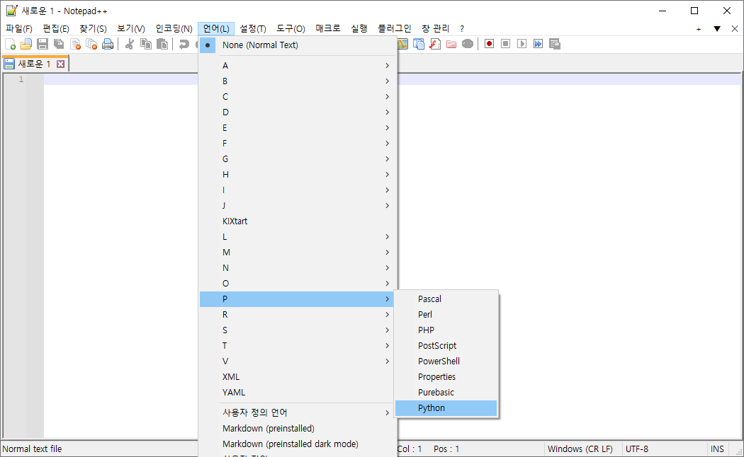Expand the J language submenu
744x457 pixels.
(298, 206)
